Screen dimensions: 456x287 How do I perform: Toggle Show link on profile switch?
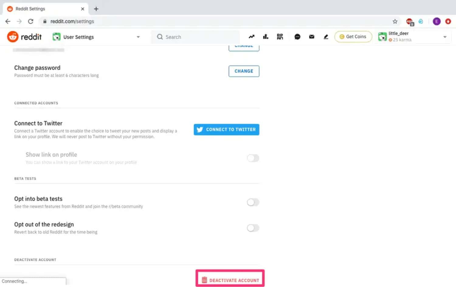[253, 158]
